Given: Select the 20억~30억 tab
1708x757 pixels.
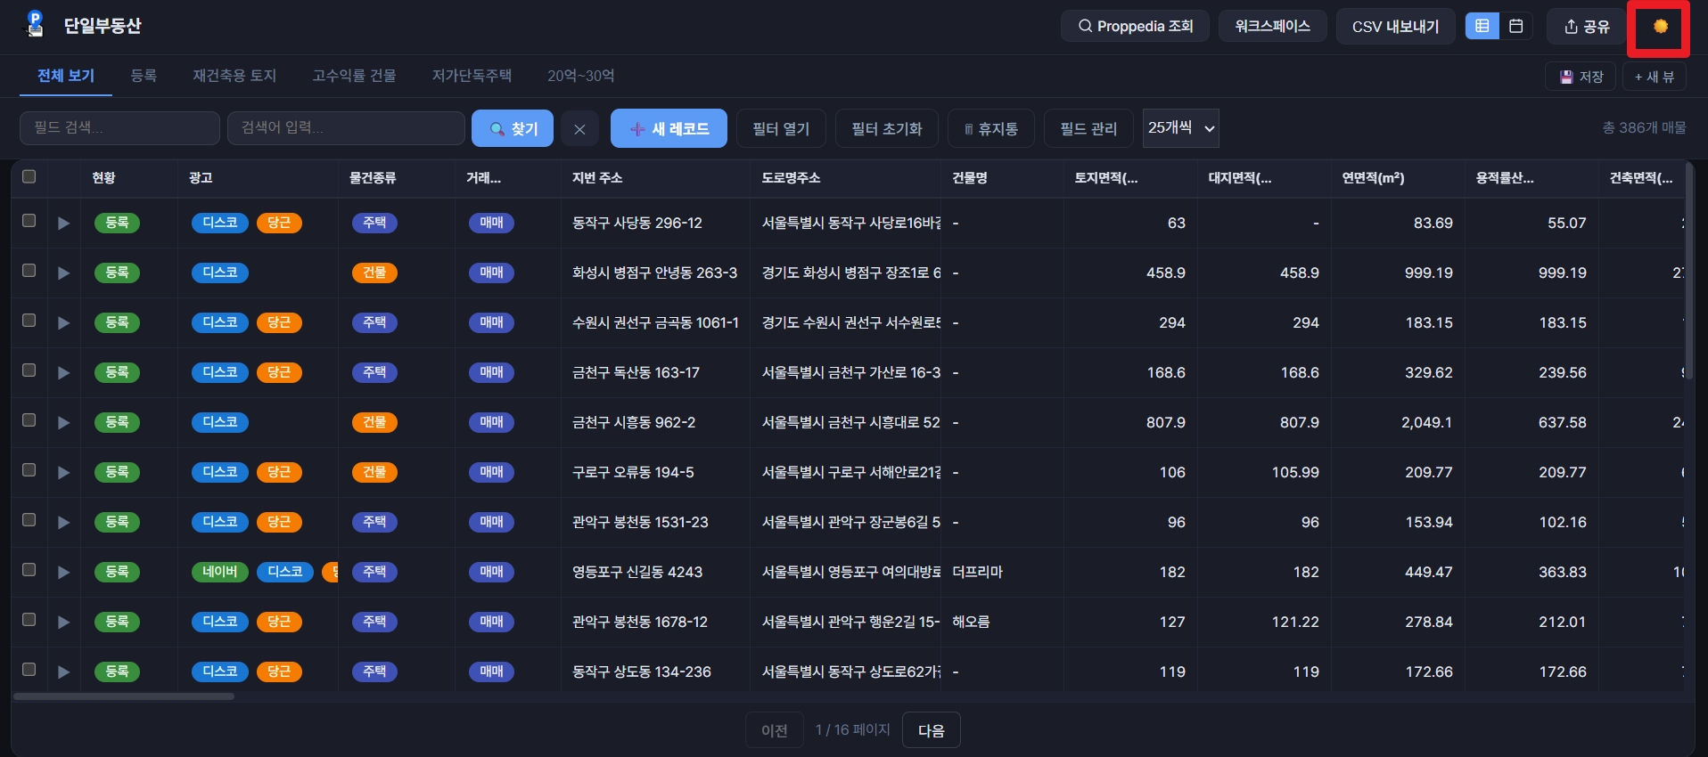Looking at the screenshot, I should click(580, 76).
